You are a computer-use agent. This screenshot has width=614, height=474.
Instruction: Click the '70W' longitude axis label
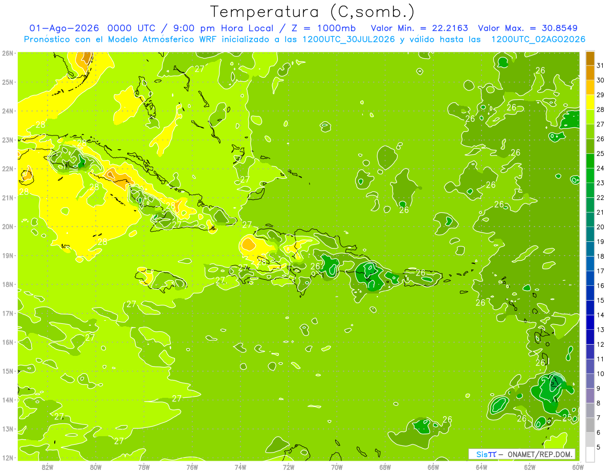pos(337,467)
